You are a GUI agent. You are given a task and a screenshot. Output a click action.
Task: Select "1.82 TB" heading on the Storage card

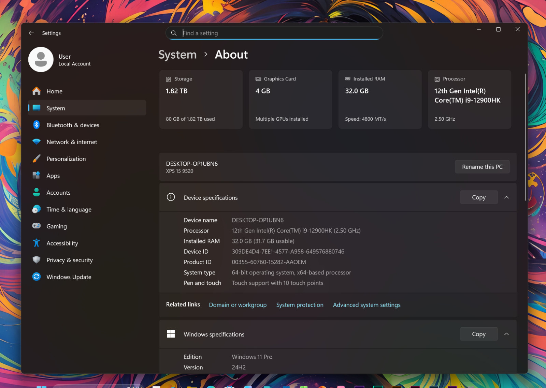click(x=176, y=91)
